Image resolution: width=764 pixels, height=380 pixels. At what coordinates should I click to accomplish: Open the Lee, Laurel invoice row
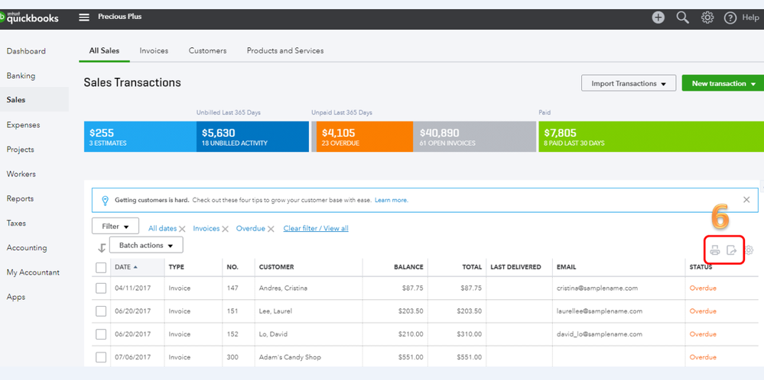(425, 311)
